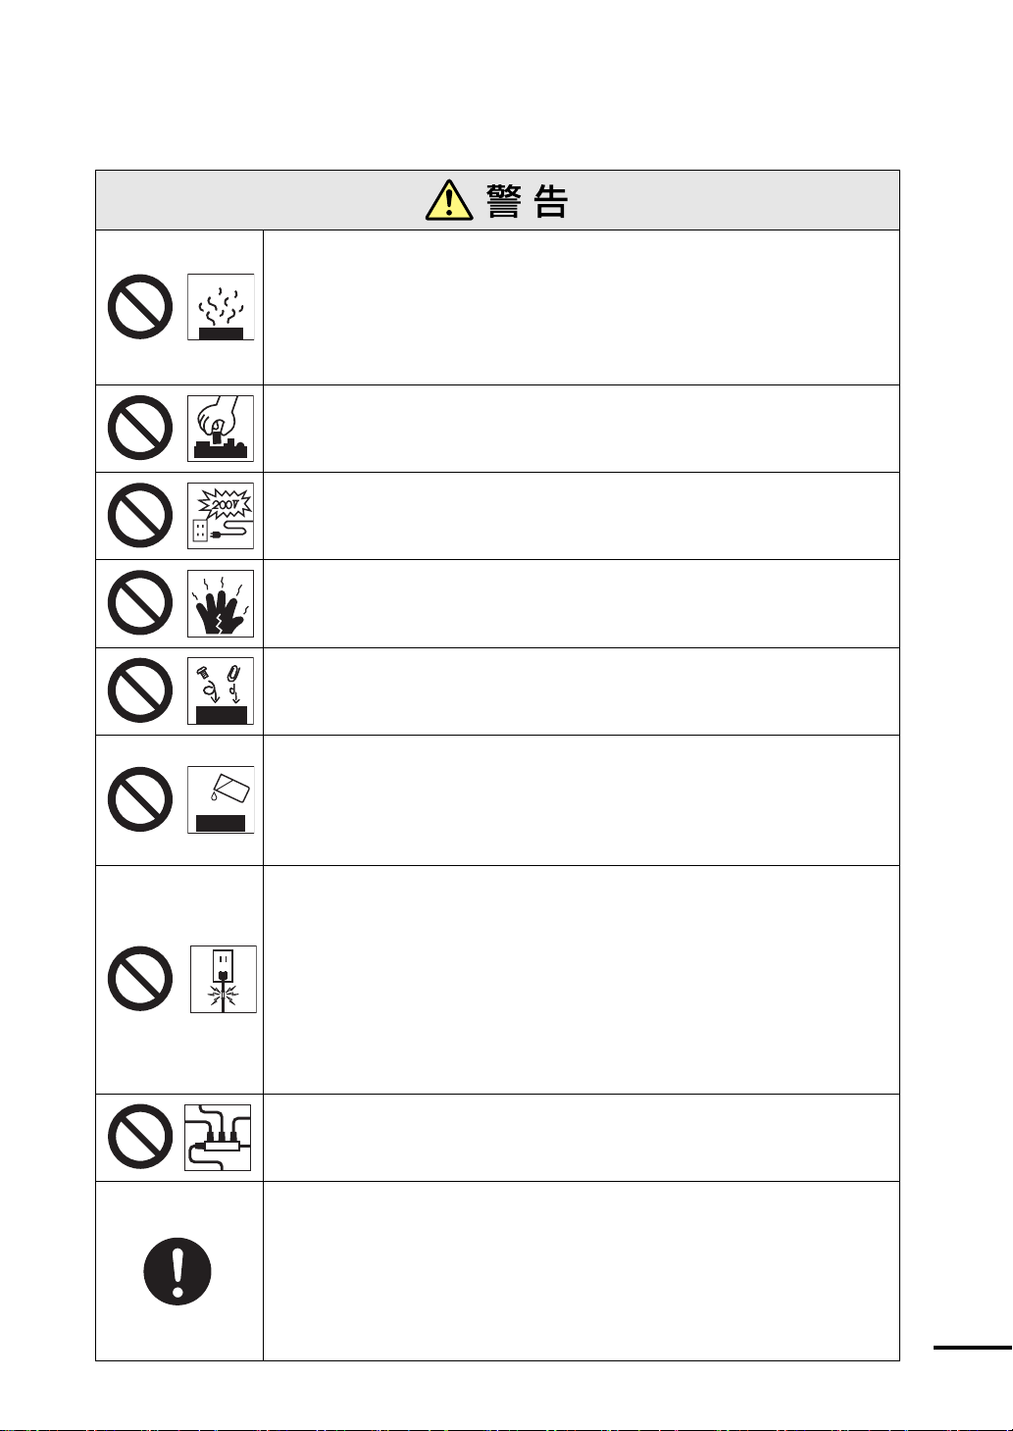Click the falling screw and paper clip pictogram
The width and height of the screenshot is (1013, 1431).
pos(221,690)
